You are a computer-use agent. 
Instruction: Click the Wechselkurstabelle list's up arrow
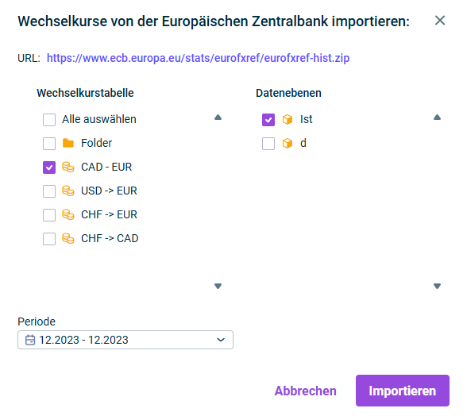tap(218, 117)
